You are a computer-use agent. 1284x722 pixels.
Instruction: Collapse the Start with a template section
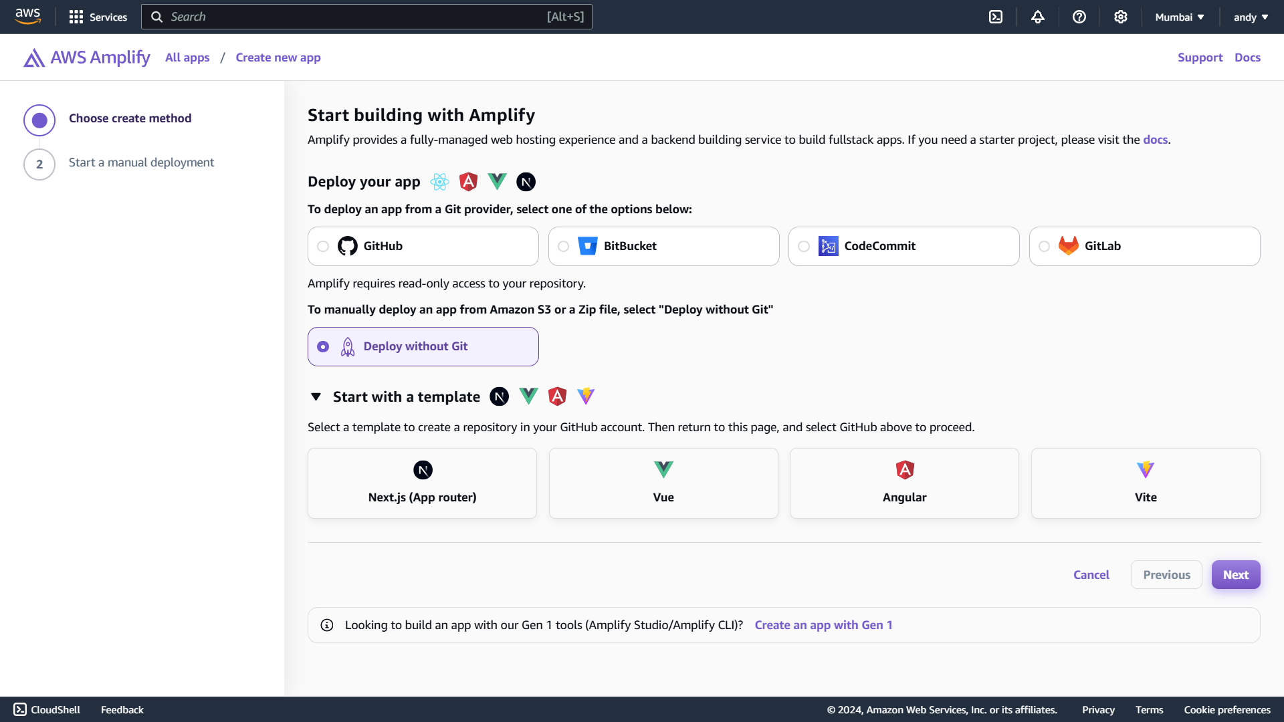coord(316,397)
